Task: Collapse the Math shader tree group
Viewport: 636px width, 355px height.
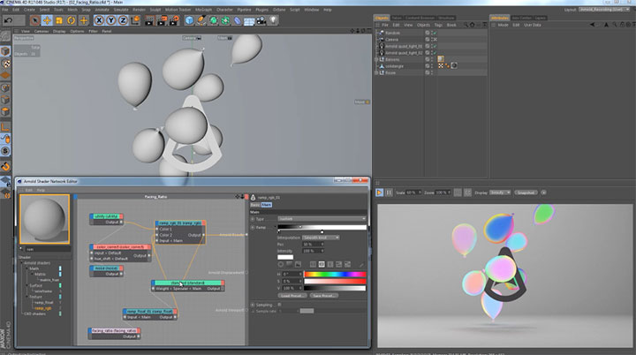Action: (26, 268)
